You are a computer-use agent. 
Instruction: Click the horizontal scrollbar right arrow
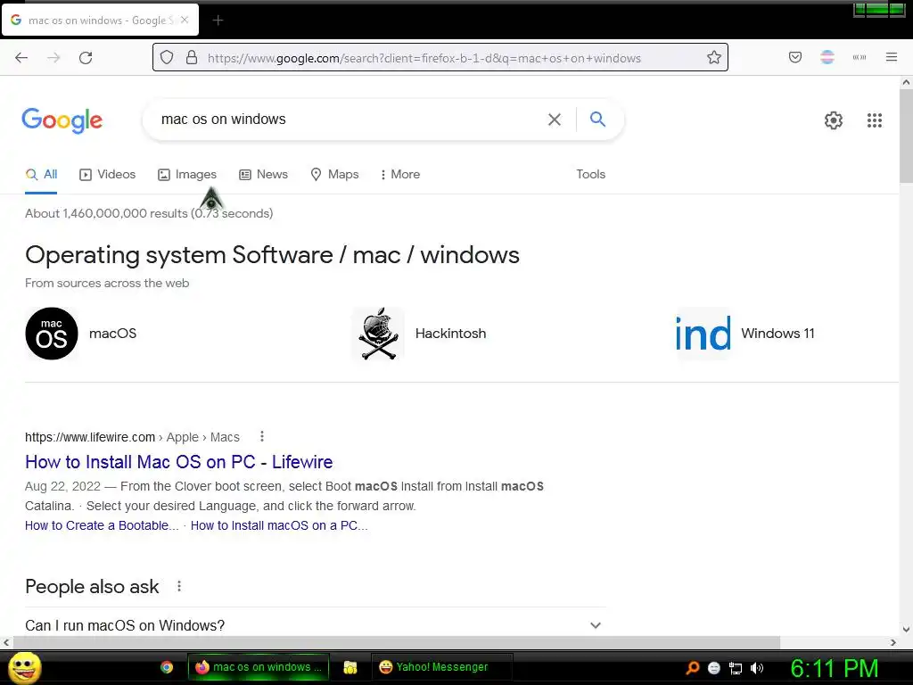pyautogui.click(x=893, y=642)
